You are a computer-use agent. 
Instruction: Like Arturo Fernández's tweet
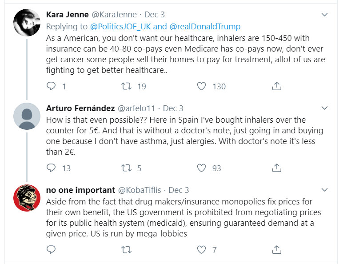point(202,168)
